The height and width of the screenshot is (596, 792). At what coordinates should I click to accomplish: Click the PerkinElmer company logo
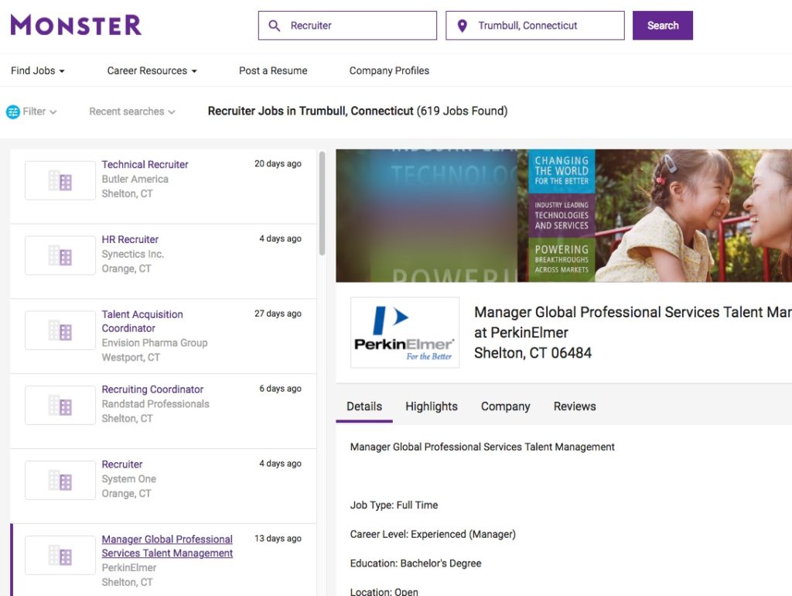pos(405,333)
